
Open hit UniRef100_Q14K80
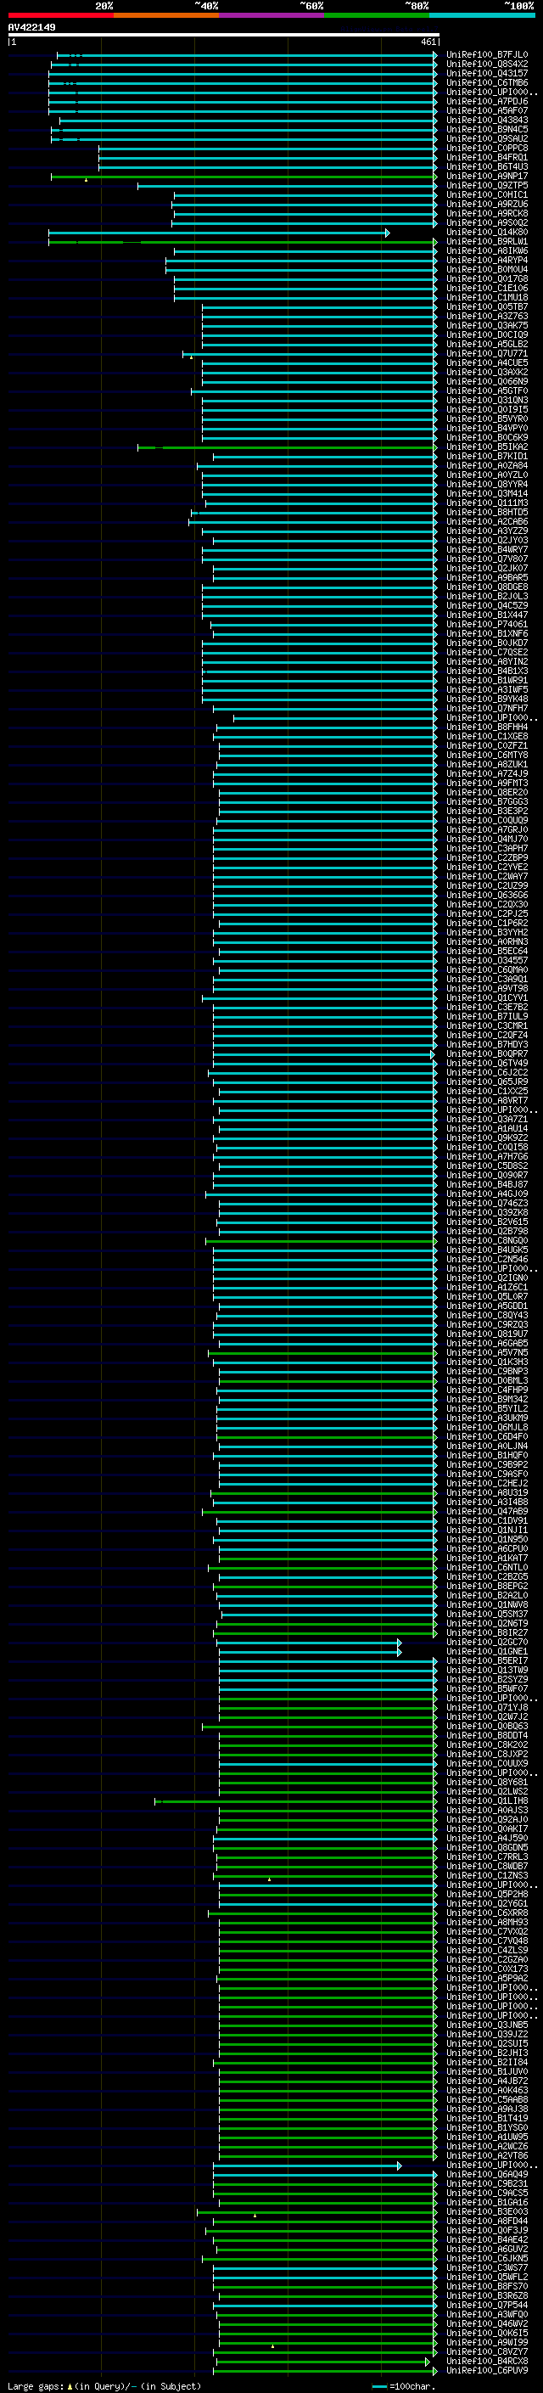tap(486, 233)
